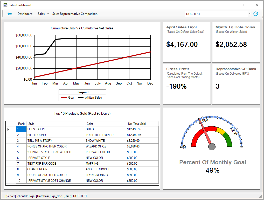Image resolution: width=264 pixels, height=200 pixels.
Task: Click the current-row indicator arrow in products table
Action: point(8,130)
